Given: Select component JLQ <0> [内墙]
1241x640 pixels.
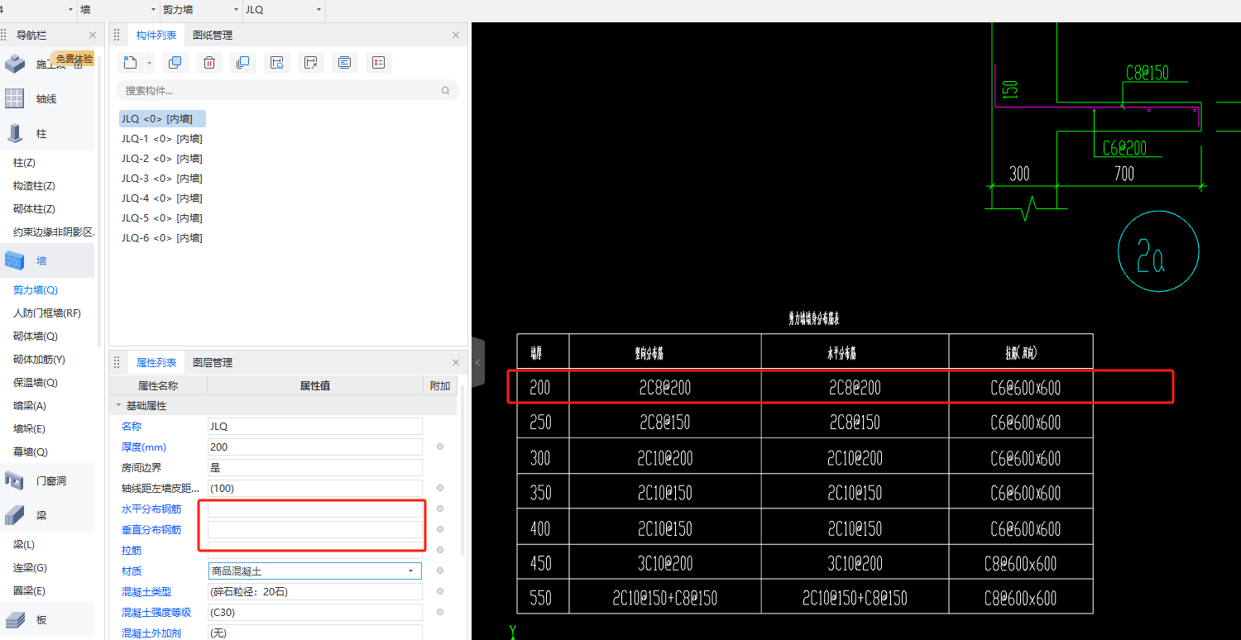Looking at the screenshot, I should 162,119.
